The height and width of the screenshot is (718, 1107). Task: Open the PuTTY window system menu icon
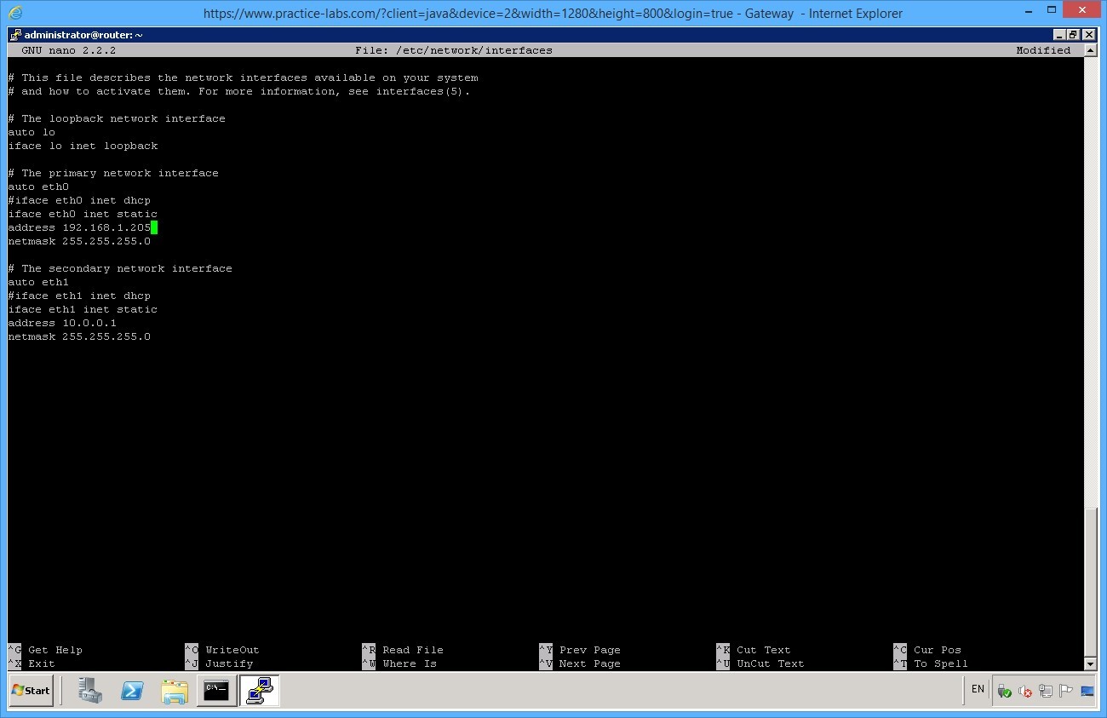pyautogui.click(x=14, y=34)
